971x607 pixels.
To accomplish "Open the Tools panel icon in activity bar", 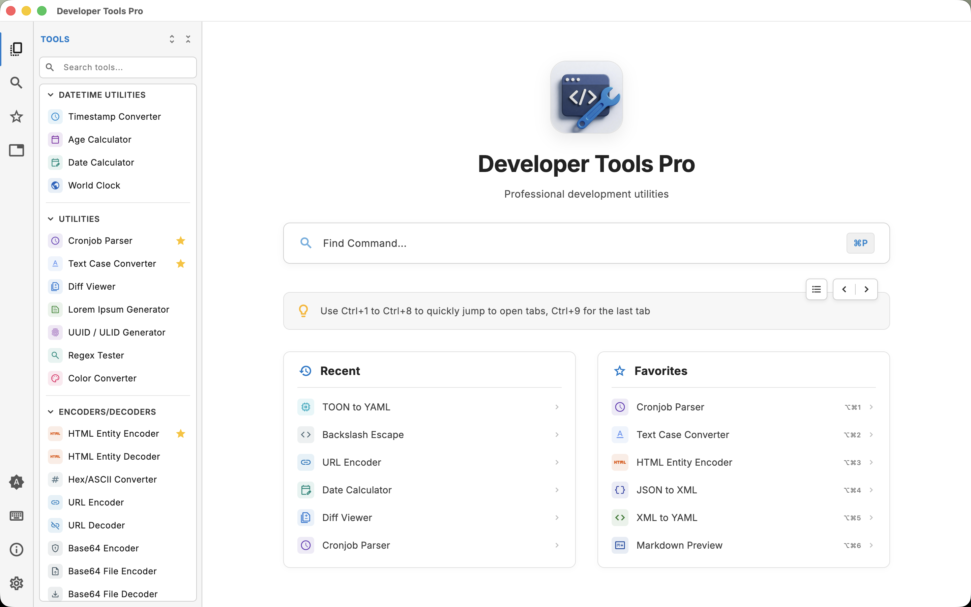I will click(17, 49).
